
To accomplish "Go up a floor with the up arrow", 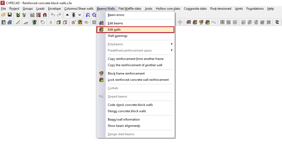I will pyautogui.click(x=67, y=15).
